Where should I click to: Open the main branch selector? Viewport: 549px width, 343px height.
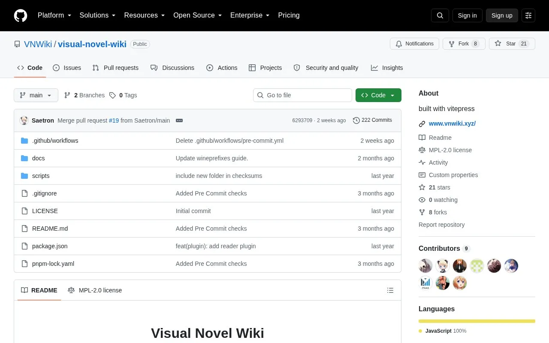pos(36,95)
